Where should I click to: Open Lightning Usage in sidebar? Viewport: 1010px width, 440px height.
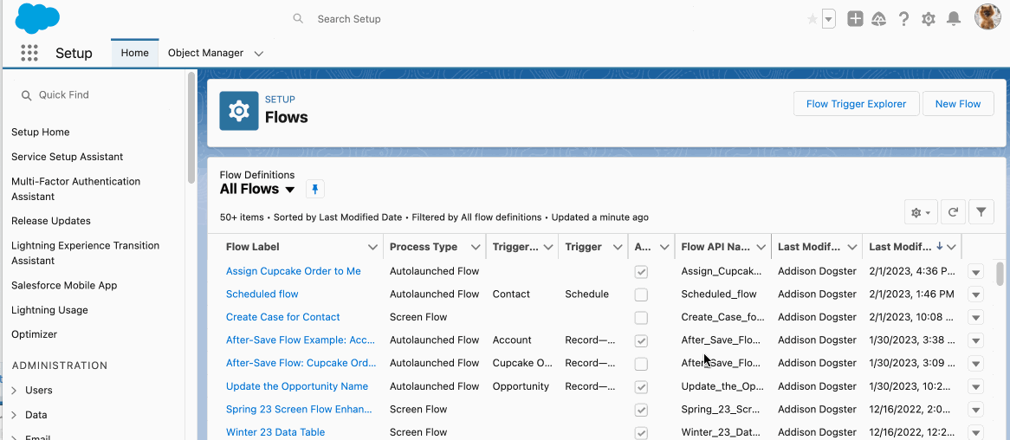pos(49,310)
